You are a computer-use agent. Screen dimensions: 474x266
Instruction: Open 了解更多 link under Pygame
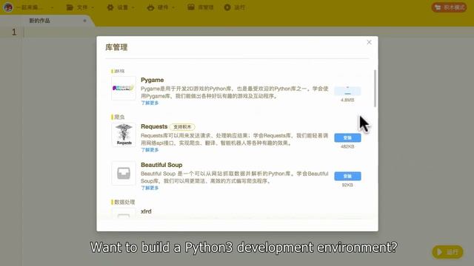[150, 103]
